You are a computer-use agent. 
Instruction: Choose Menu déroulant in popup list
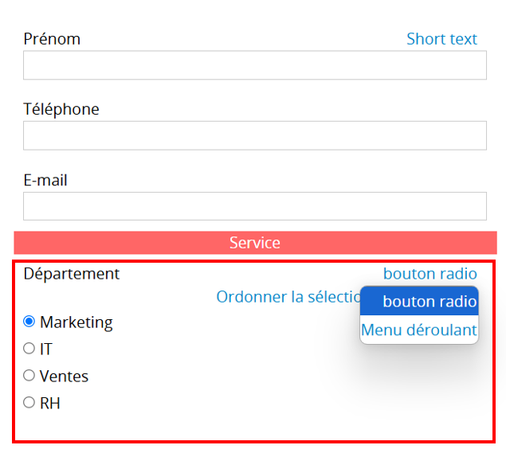pos(419,330)
